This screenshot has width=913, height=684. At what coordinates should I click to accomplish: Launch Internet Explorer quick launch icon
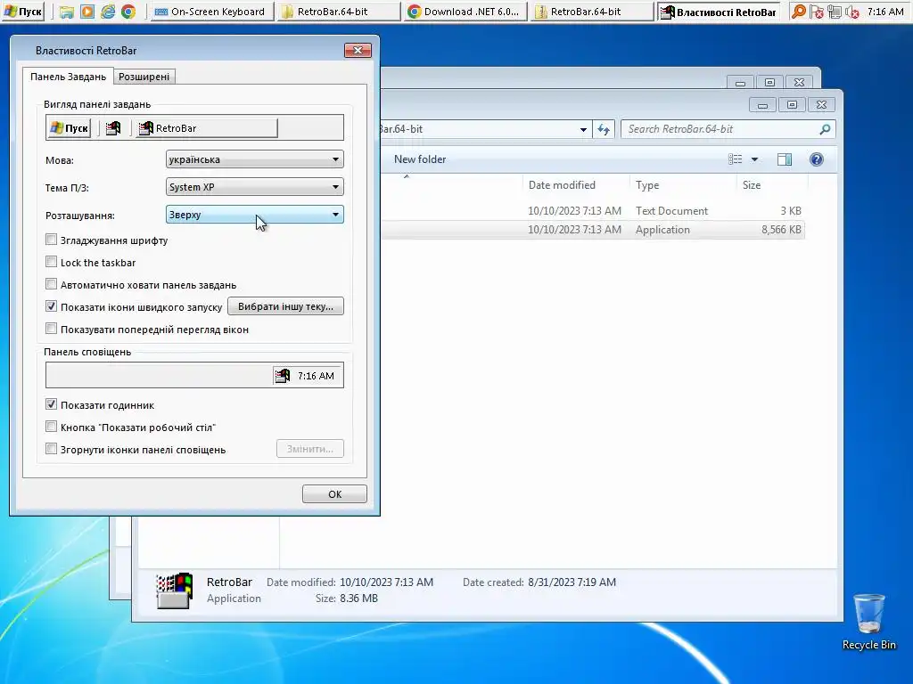108,12
